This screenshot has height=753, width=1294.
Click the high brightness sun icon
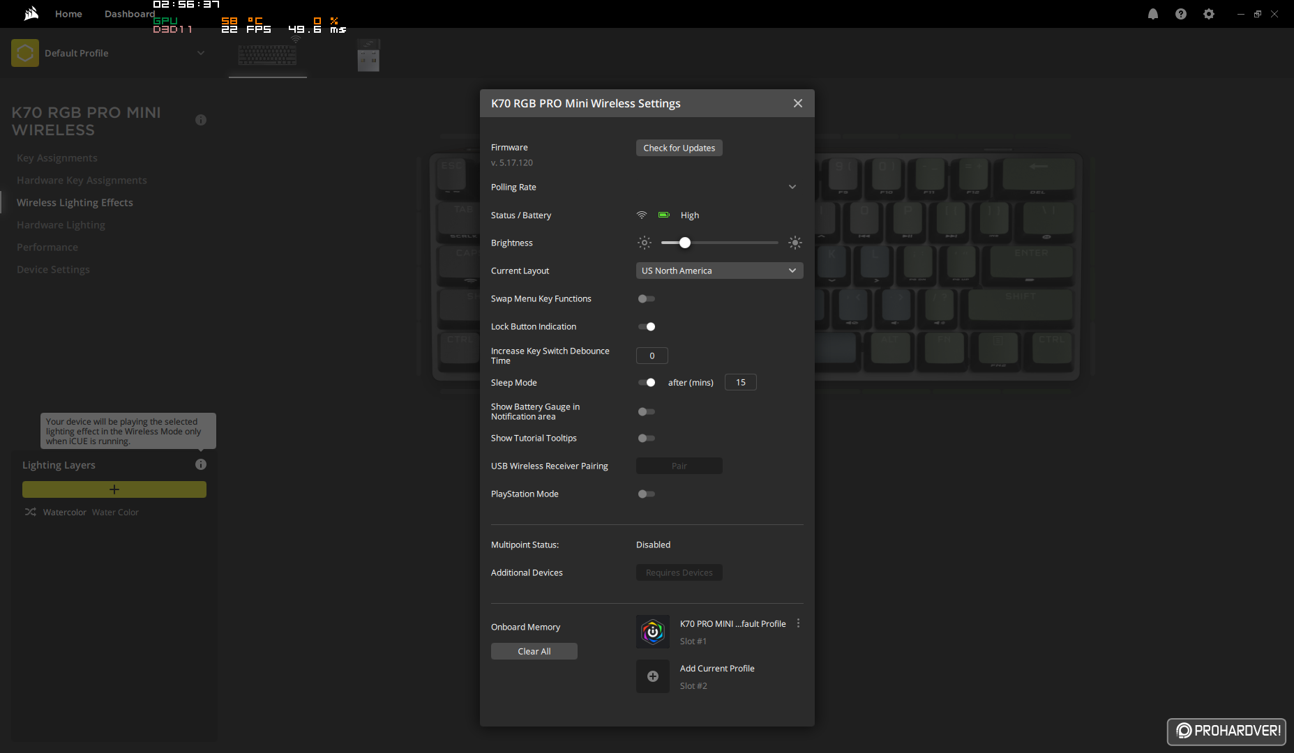(795, 243)
